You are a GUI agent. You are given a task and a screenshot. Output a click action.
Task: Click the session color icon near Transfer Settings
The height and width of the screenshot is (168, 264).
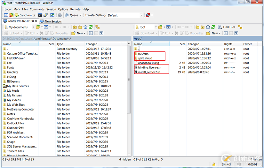pos(148,15)
